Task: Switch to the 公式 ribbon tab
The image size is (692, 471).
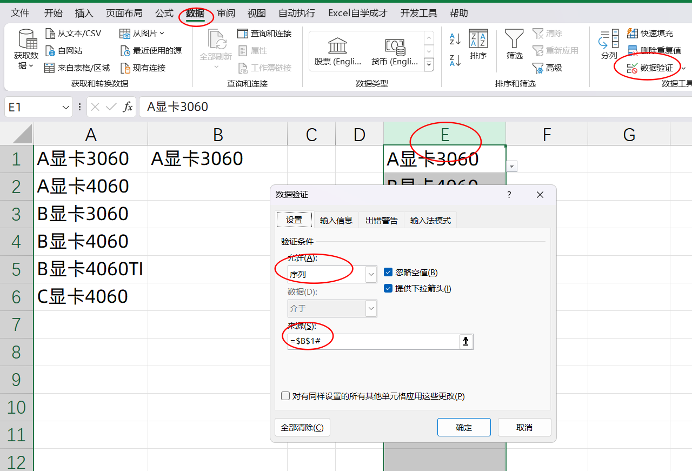Action: [164, 14]
